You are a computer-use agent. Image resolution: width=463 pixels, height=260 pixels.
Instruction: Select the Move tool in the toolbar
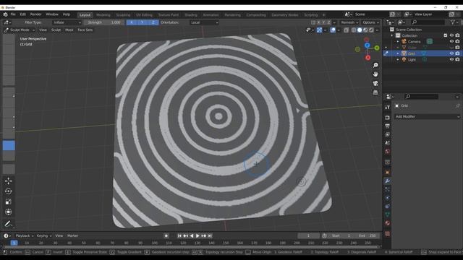tap(8, 181)
